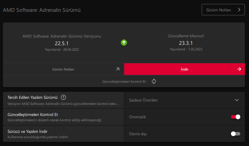Expand the dropdown arrow for preferred software version

[x=236, y=100]
